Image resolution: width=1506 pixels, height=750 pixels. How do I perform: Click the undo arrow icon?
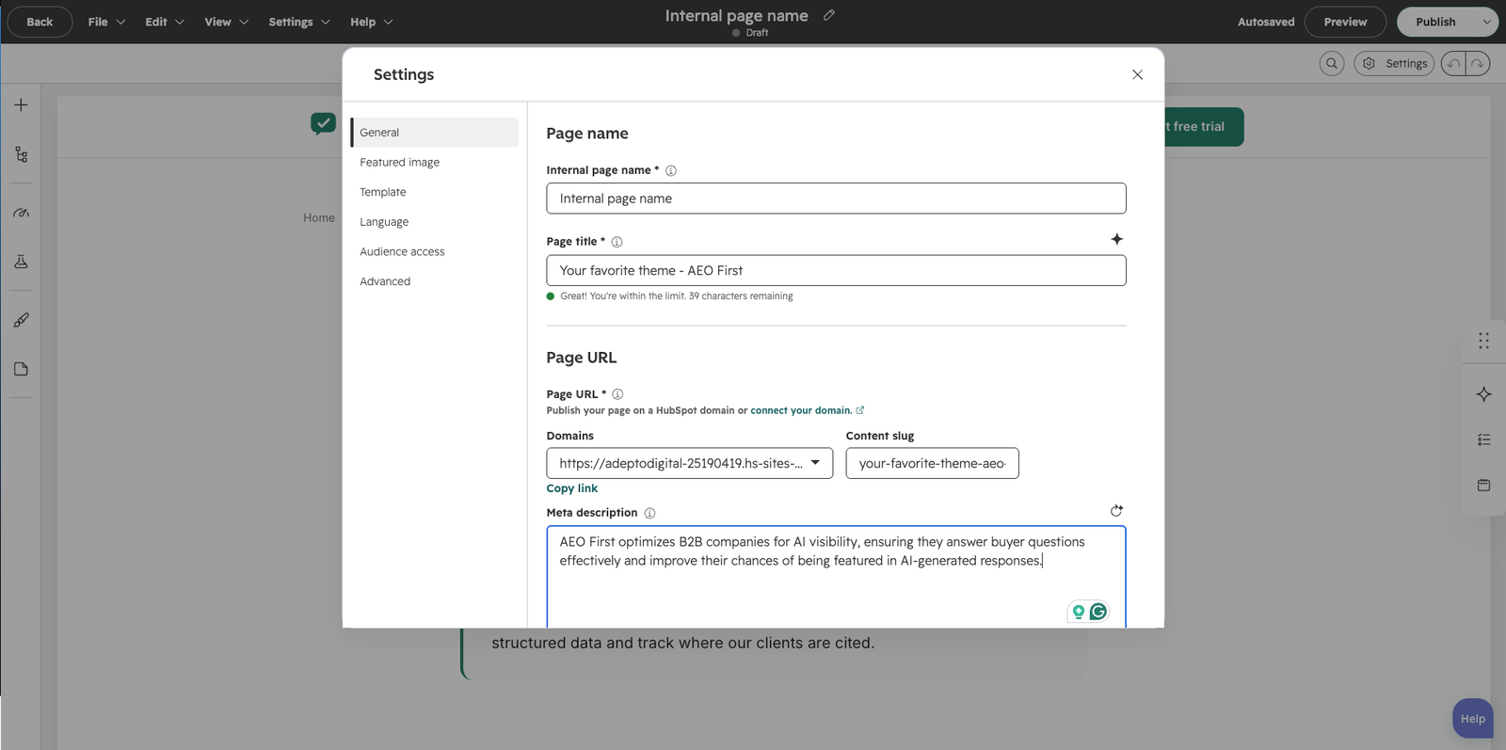pyautogui.click(x=1454, y=63)
